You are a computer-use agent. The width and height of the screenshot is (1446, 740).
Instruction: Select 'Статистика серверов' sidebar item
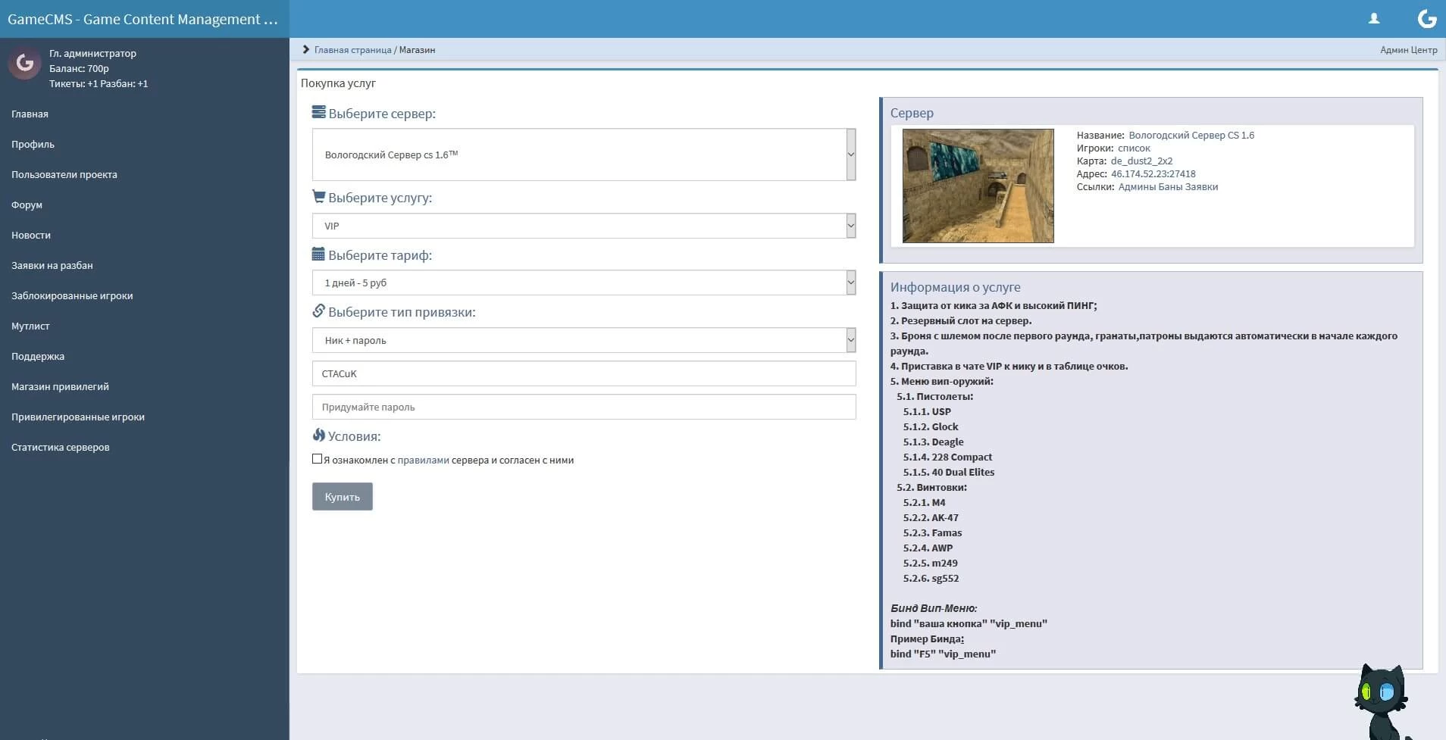coord(60,447)
